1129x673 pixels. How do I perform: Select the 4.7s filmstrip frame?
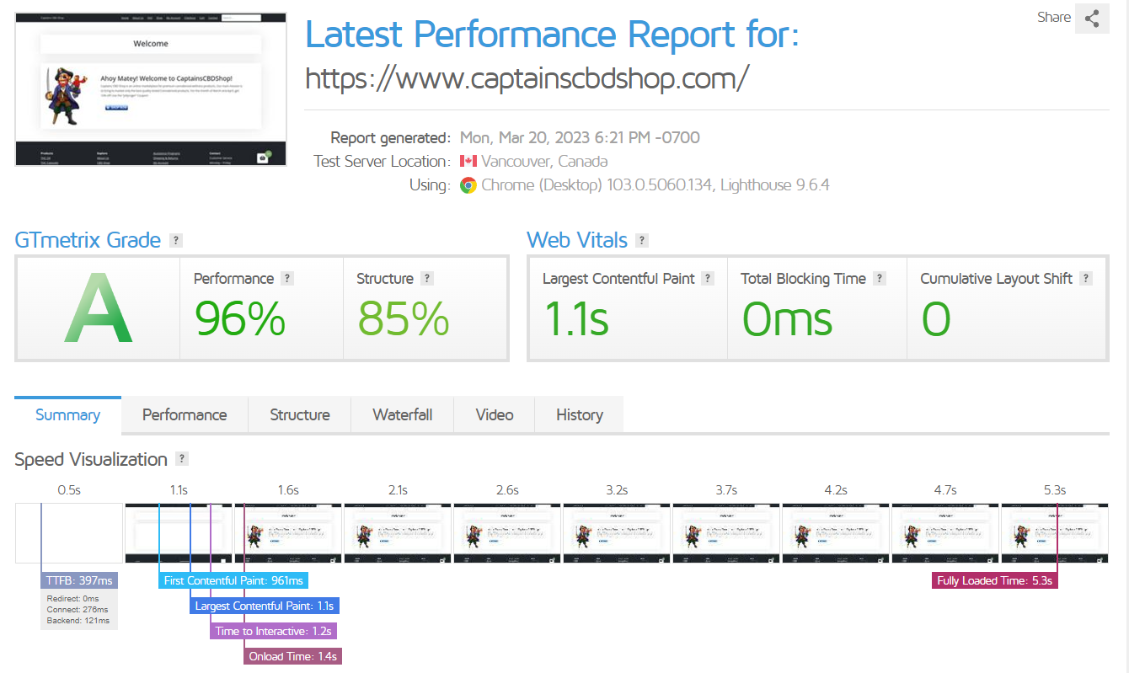(945, 533)
